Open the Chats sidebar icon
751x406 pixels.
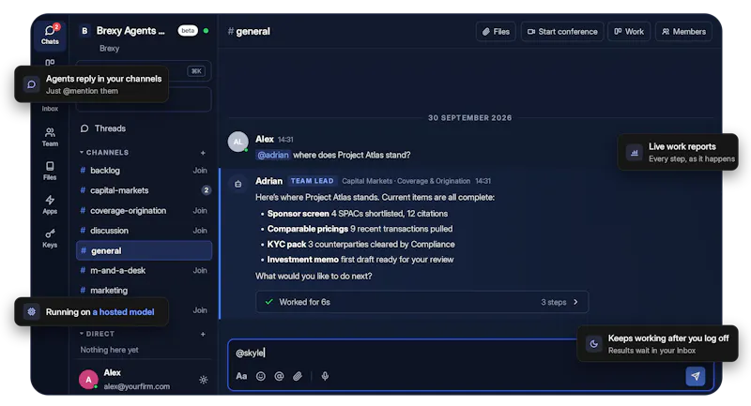(x=50, y=34)
